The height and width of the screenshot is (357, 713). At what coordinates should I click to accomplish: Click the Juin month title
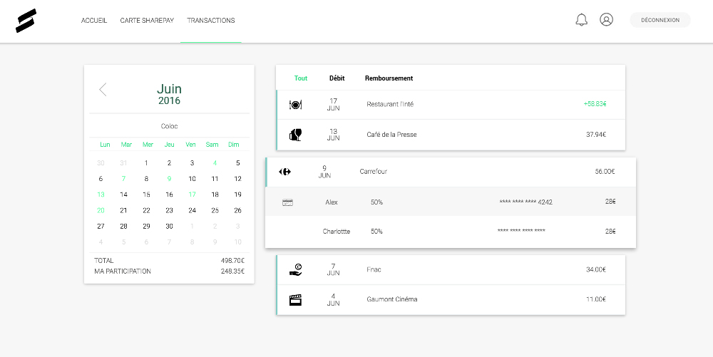click(x=169, y=88)
